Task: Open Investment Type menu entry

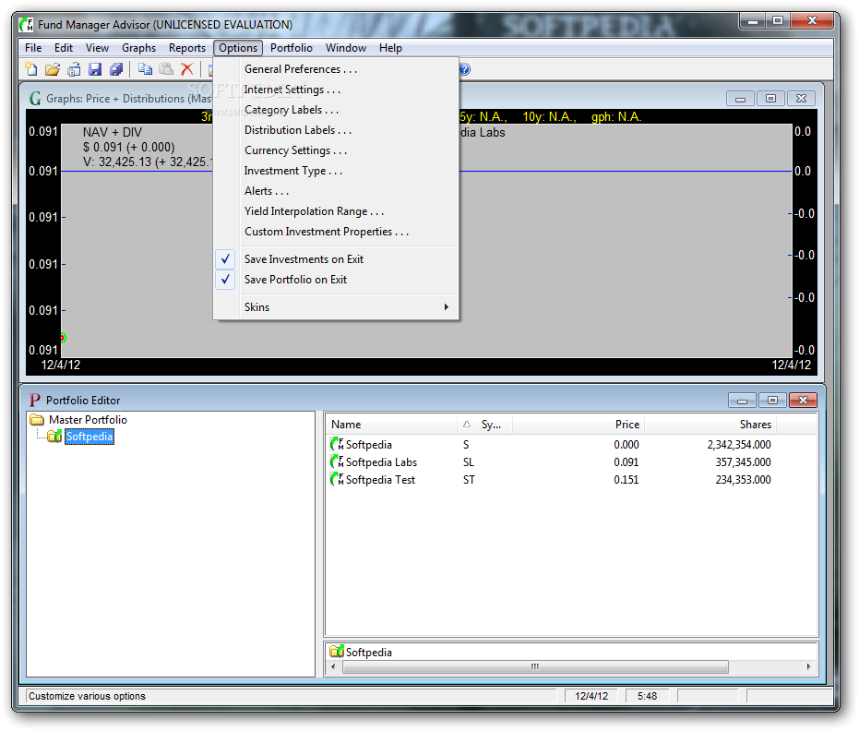Action: (335, 171)
